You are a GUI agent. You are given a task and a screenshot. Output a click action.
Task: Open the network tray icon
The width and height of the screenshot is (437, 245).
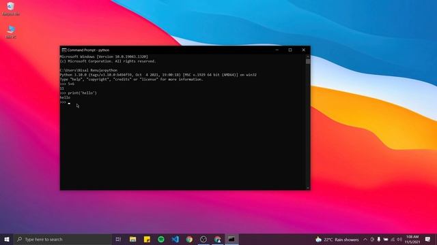393,240
